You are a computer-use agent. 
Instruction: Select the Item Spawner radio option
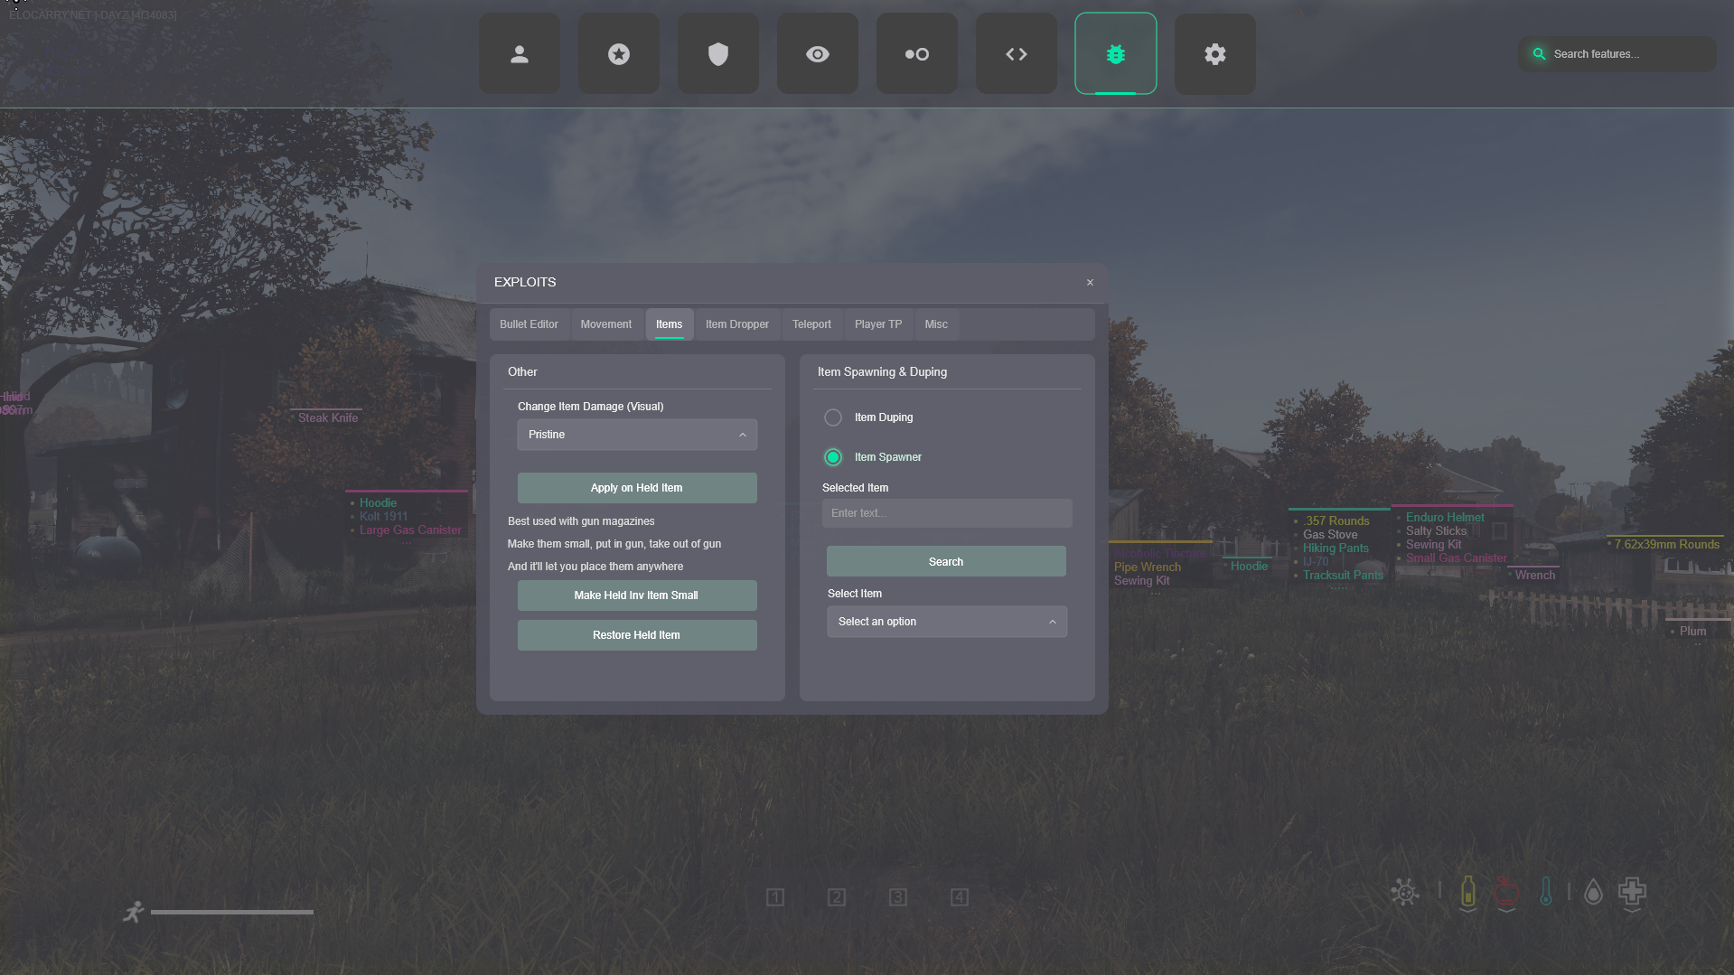point(833,457)
